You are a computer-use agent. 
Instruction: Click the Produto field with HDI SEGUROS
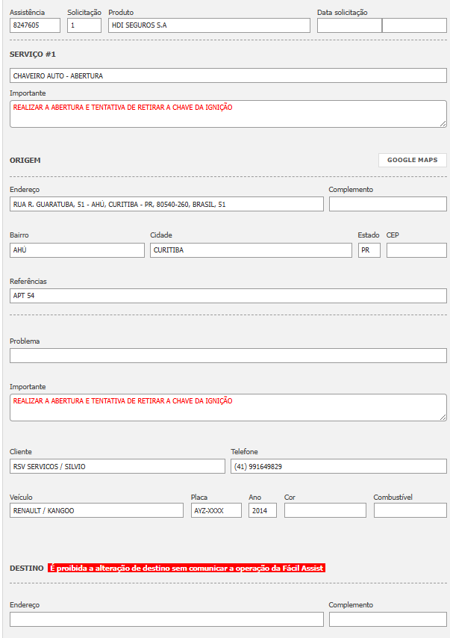coord(208,25)
